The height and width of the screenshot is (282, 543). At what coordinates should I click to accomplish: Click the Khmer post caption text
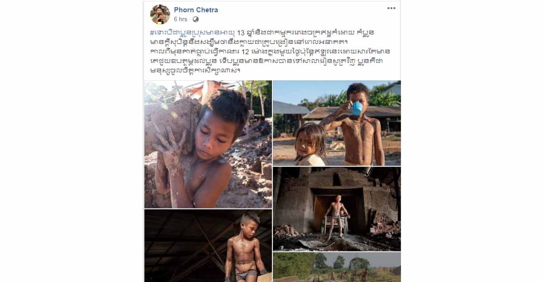270,52
